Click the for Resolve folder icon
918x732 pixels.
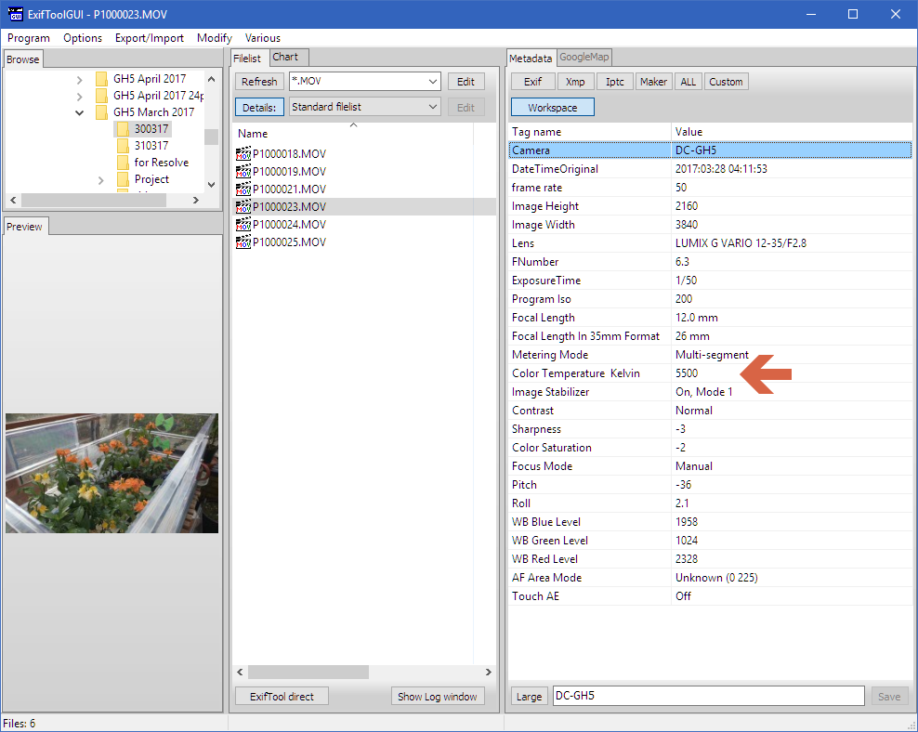(x=123, y=163)
